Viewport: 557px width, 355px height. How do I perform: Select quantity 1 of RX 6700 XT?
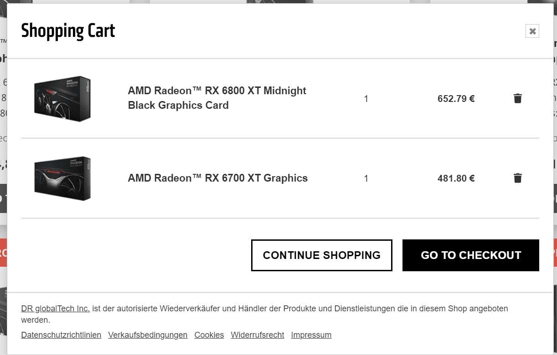366,178
